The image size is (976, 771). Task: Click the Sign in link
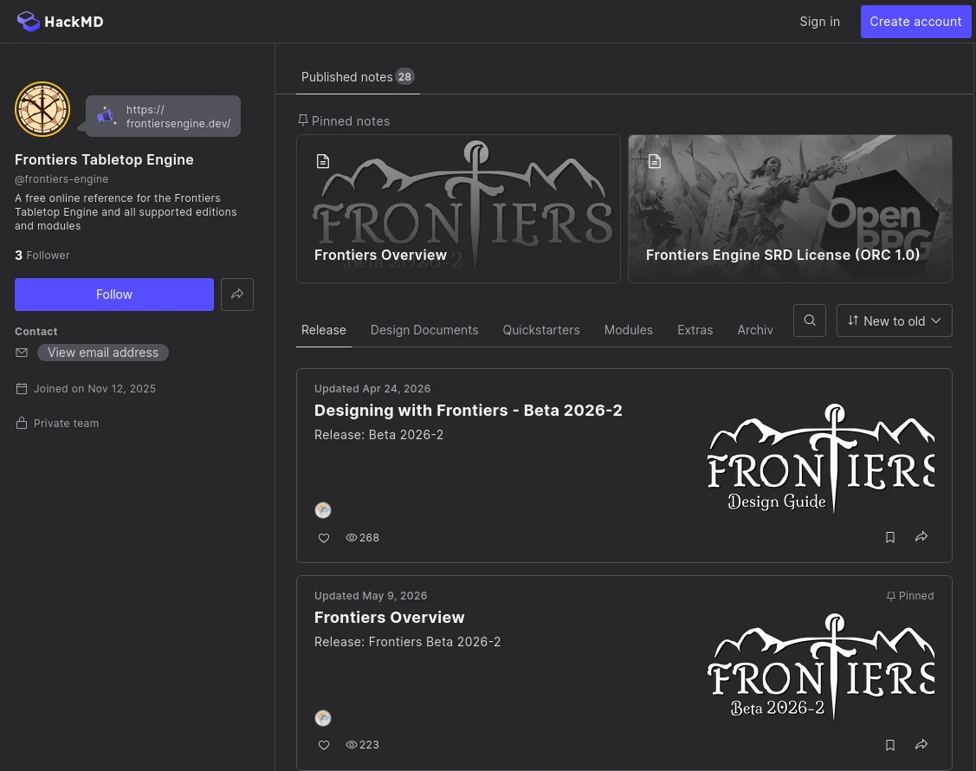pyautogui.click(x=820, y=22)
